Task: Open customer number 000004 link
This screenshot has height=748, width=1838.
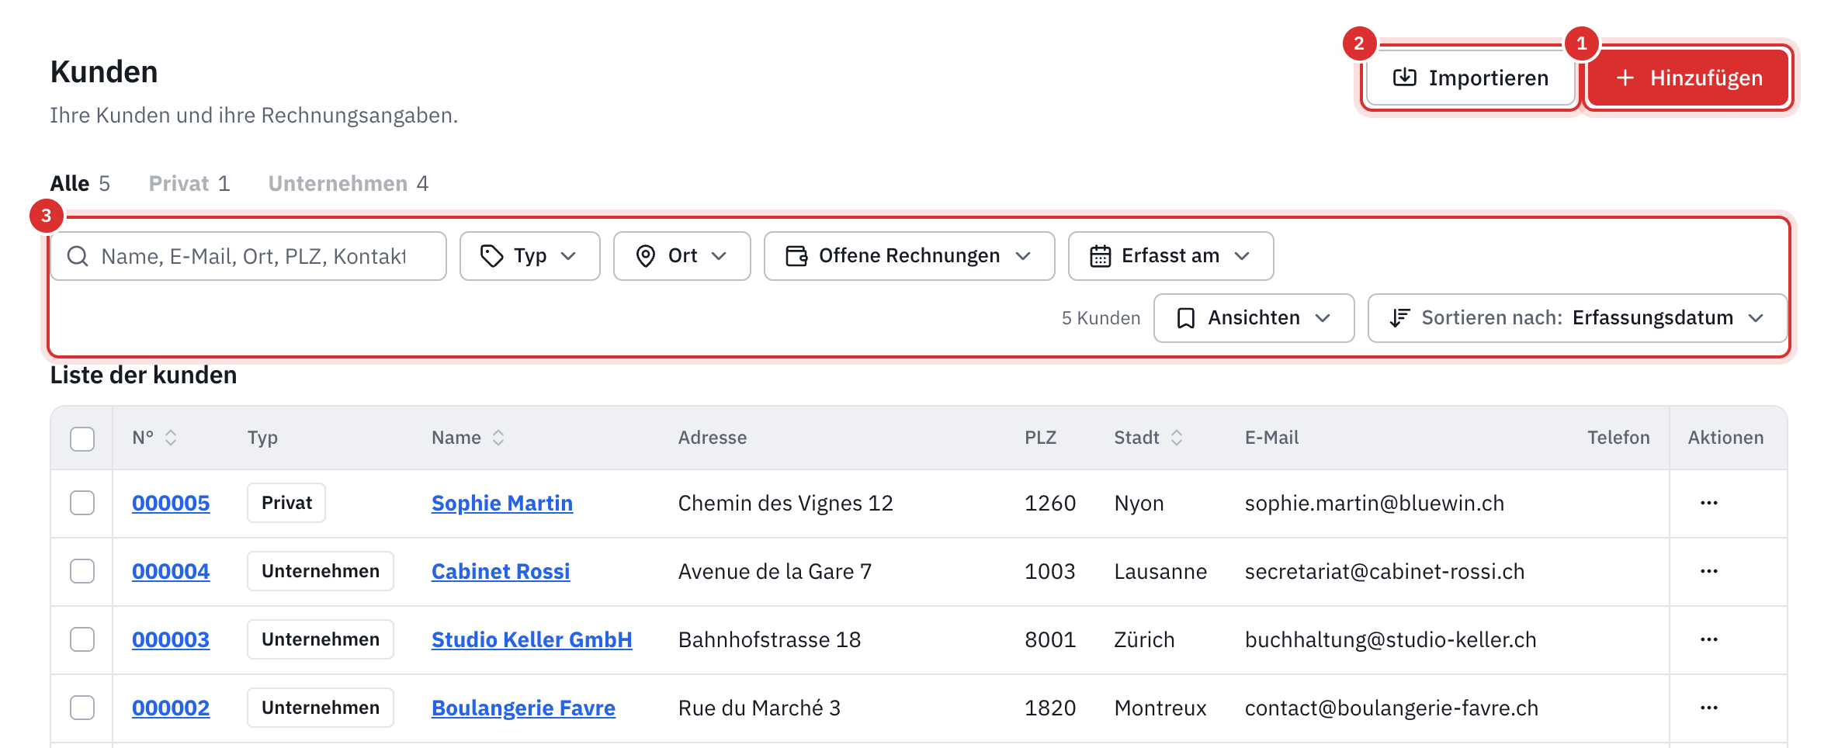Action: (x=171, y=572)
